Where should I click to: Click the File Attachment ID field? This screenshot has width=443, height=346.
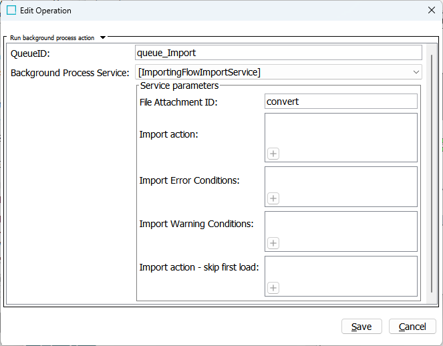[x=341, y=102]
